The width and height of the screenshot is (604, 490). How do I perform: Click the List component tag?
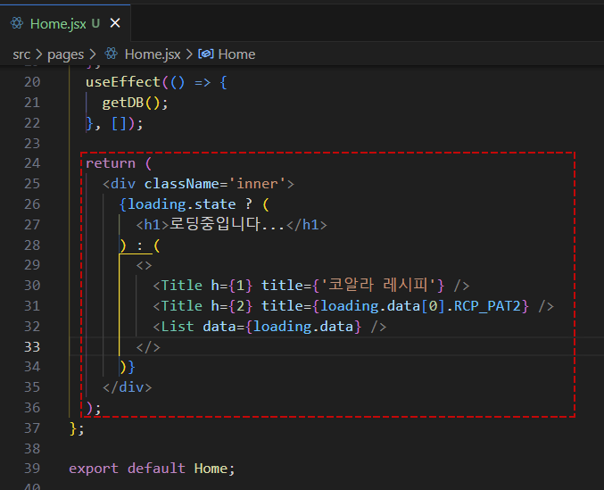pos(178,327)
